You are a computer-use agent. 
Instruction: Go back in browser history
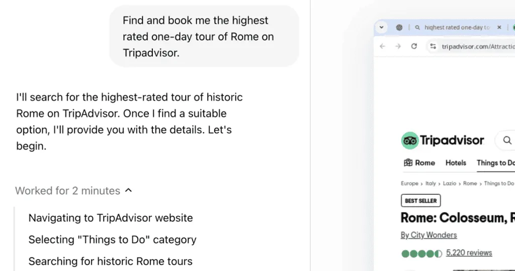383,46
